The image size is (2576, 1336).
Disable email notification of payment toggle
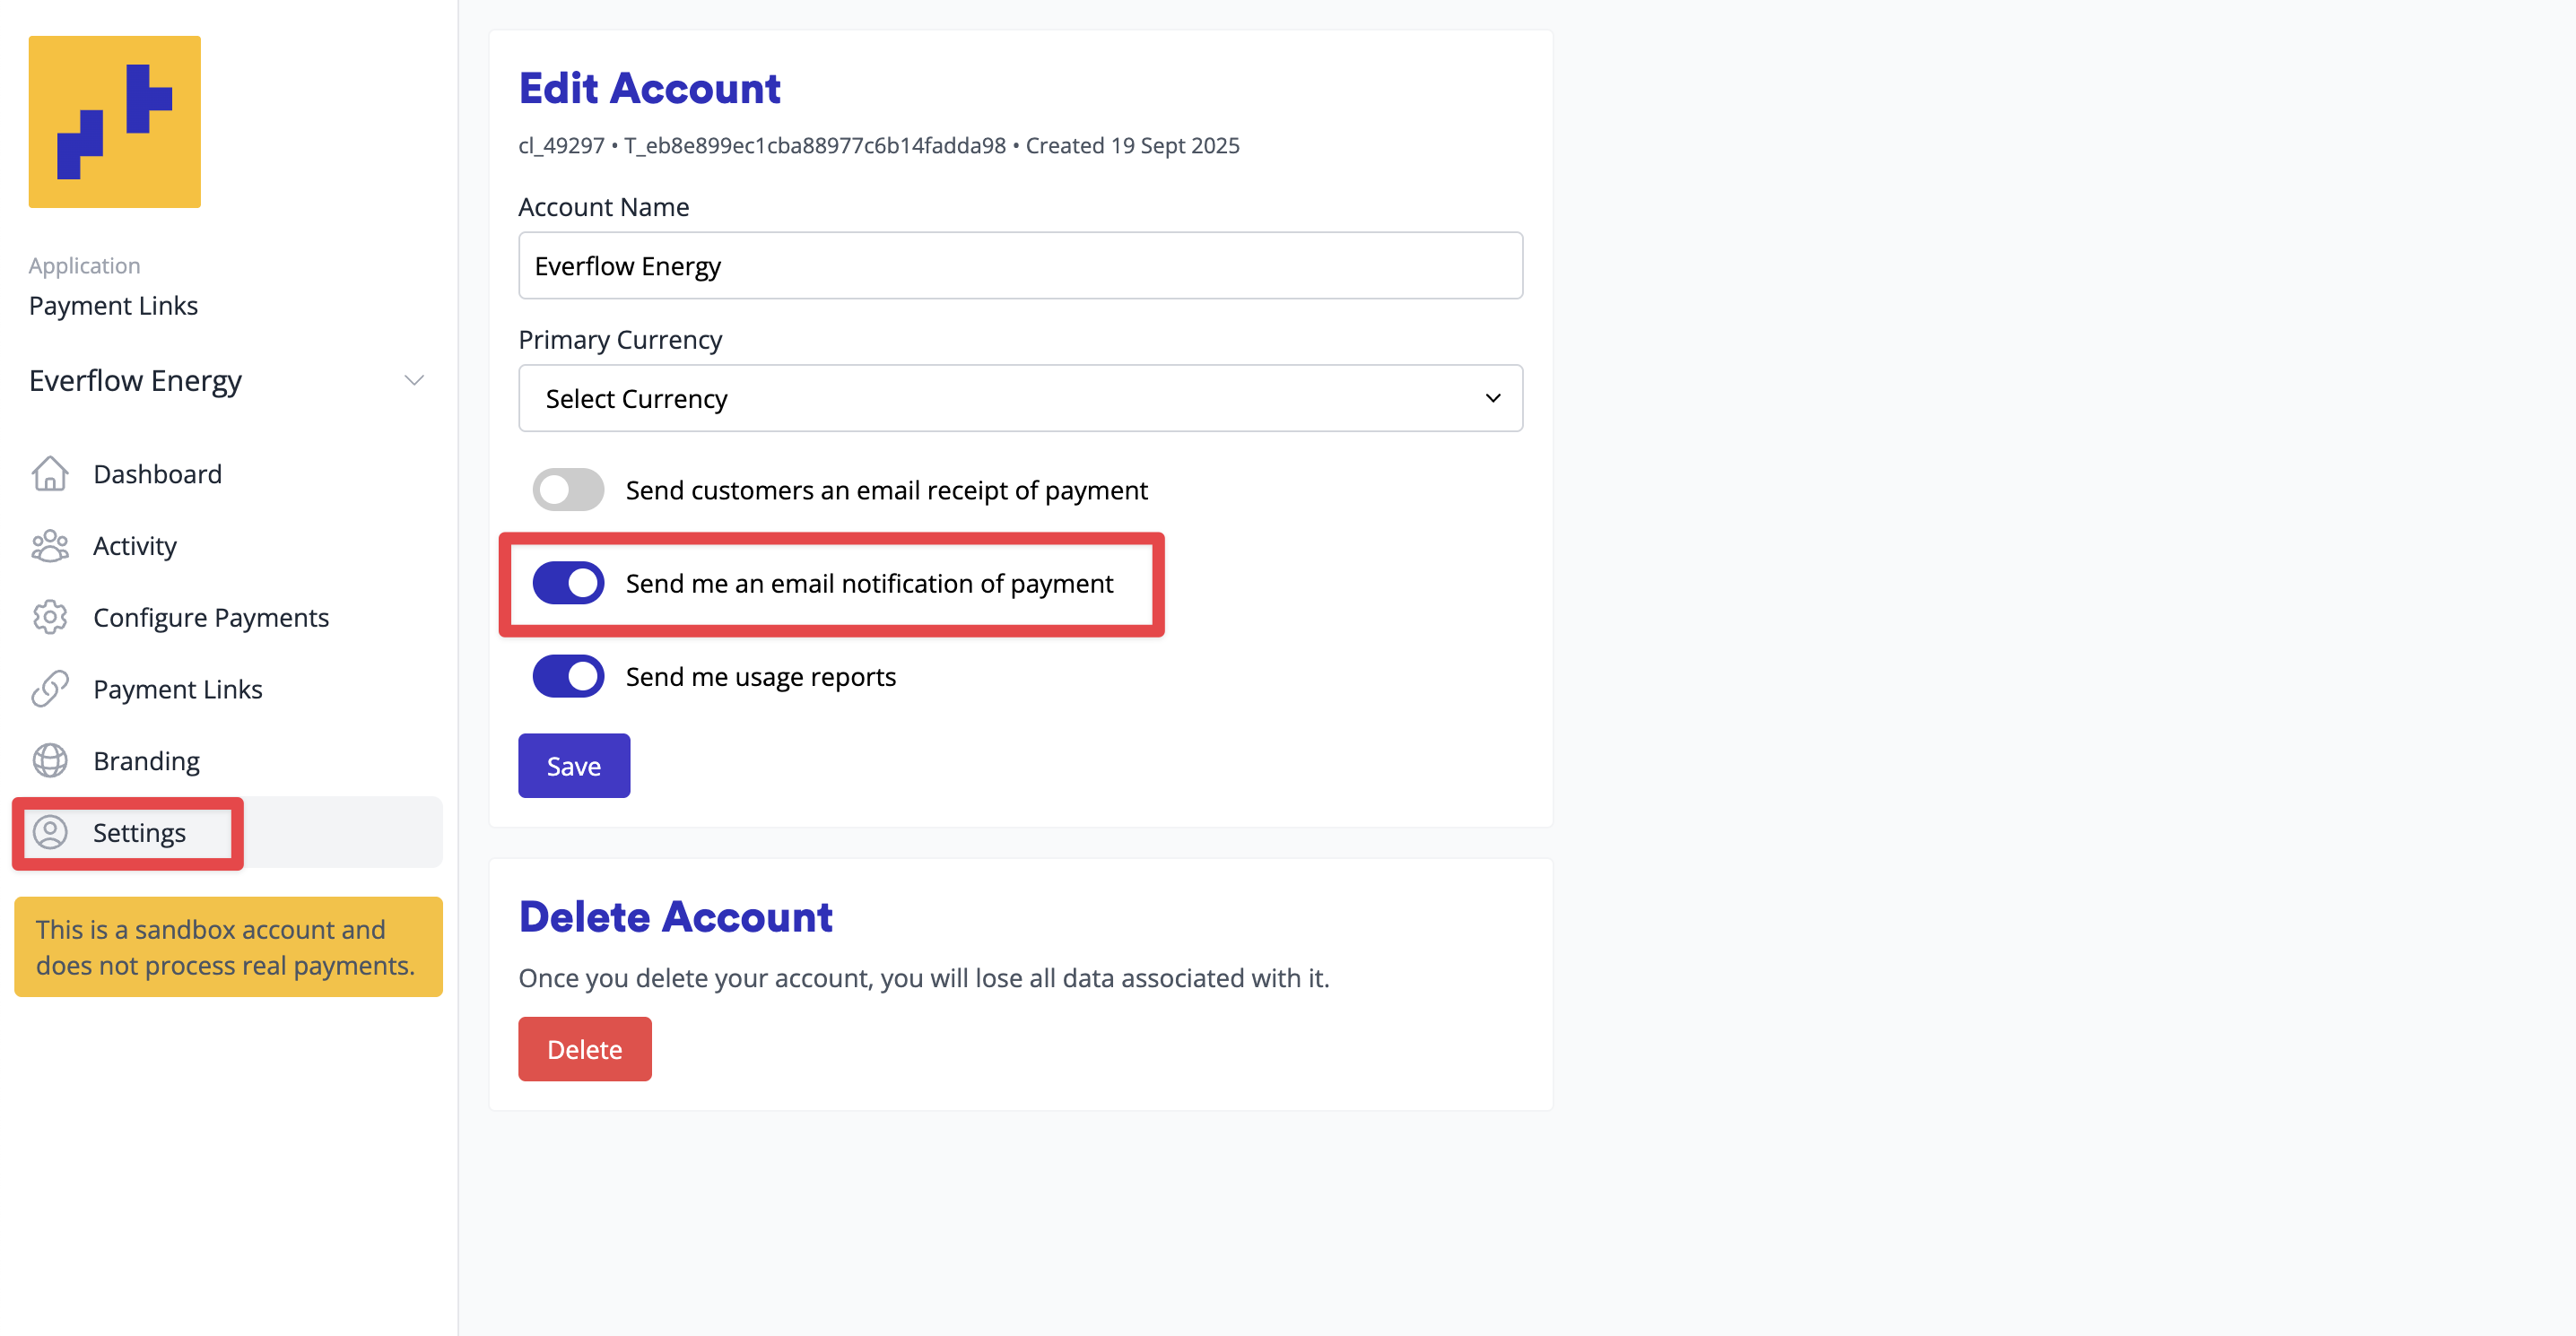(568, 583)
